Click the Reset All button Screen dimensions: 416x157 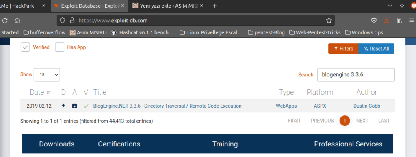click(x=376, y=49)
